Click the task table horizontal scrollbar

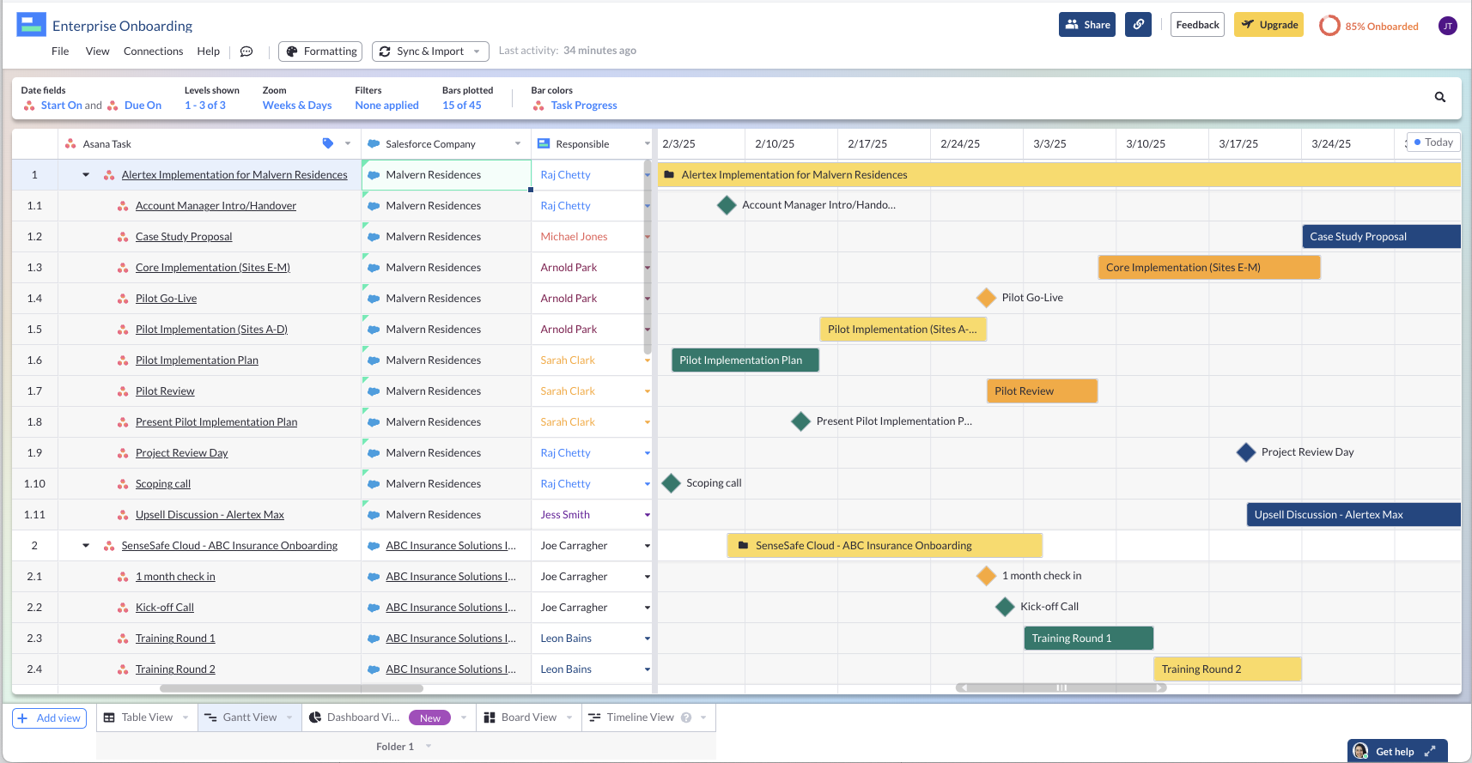pos(292,688)
